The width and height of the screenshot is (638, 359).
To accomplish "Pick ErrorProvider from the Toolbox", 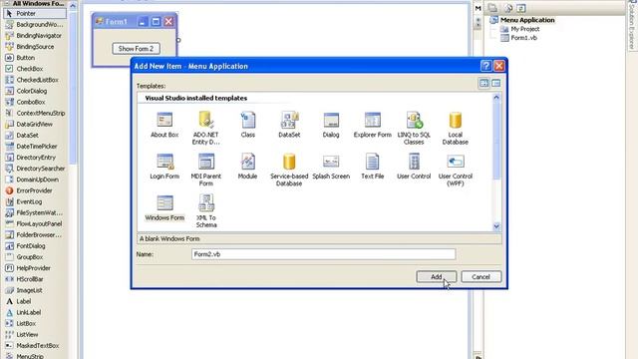I will 35,190.
